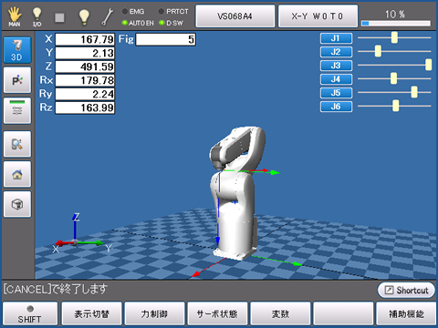Click the J4 slider handle
The height and width of the screenshot is (328, 438).
393,78
